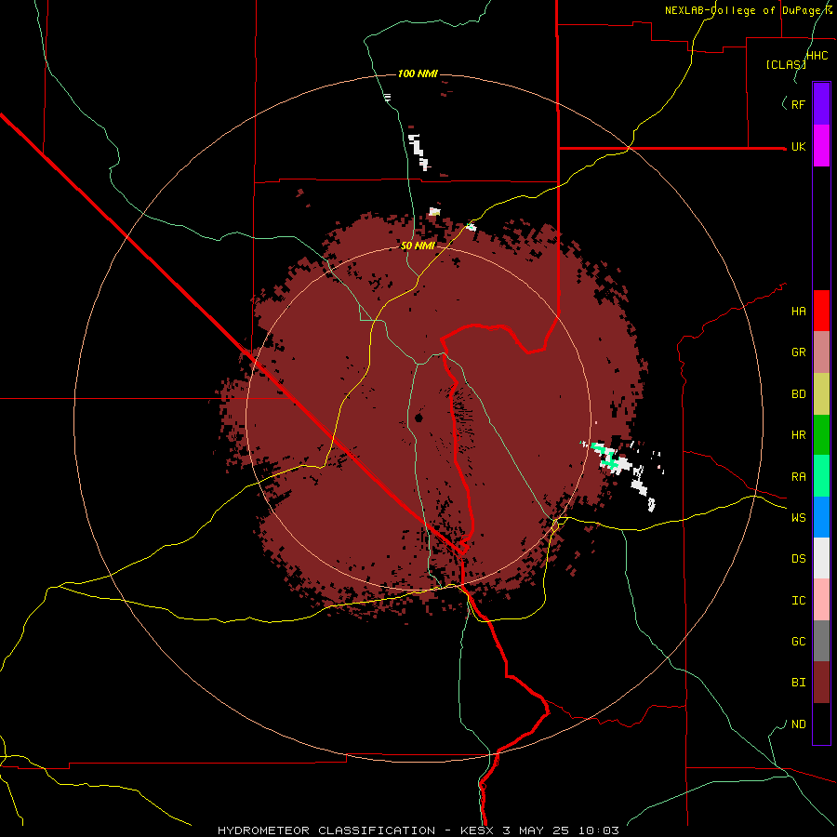Click the DS white legend swatch

(x=821, y=558)
